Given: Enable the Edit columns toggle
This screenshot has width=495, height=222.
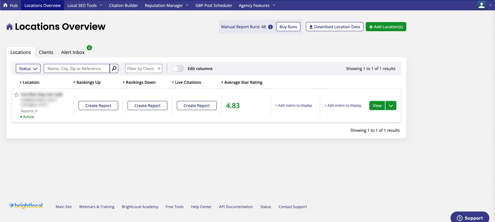Looking at the screenshot, I should 178,69.
